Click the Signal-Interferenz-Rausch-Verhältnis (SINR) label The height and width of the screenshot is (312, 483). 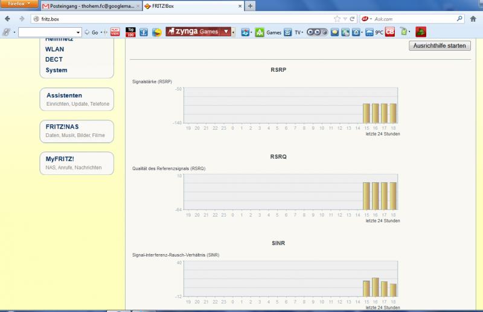[x=176, y=255]
